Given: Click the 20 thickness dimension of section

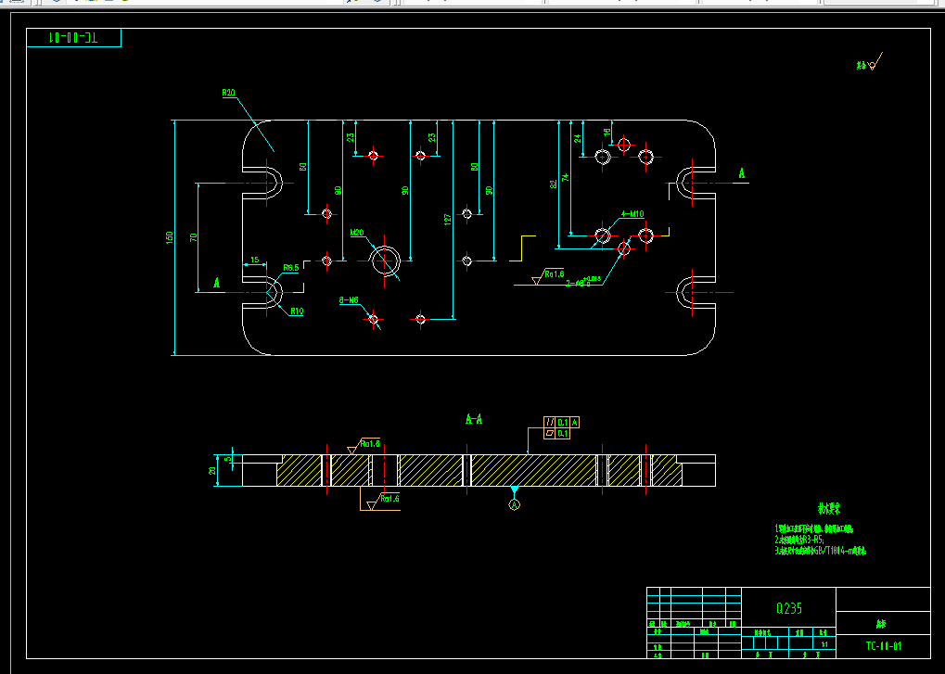Looking at the screenshot, I should 212,470.
